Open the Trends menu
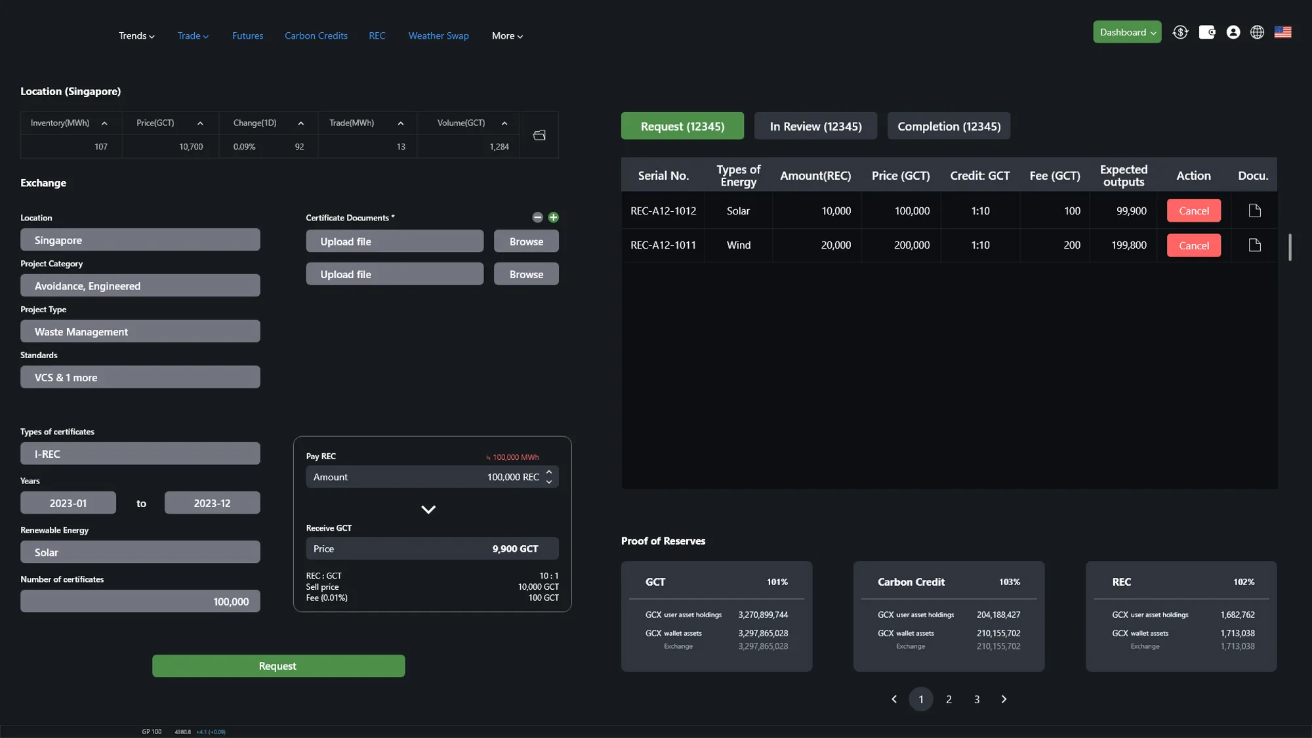This screenshot has height=738, width=1312. [x=136, y=36]
